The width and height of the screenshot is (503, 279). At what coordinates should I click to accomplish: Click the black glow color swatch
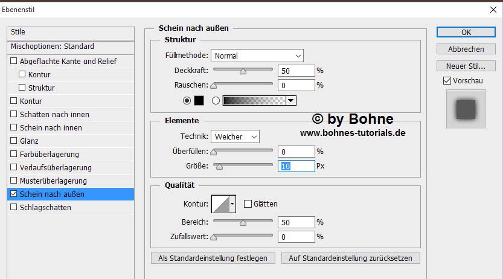pos(199,101)
